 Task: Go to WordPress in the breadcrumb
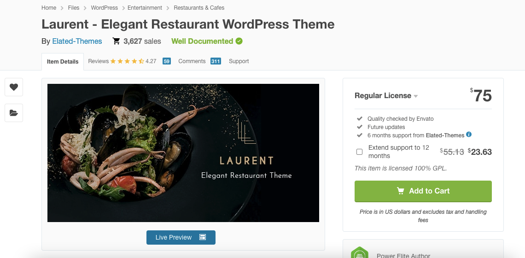coord(104,8)
